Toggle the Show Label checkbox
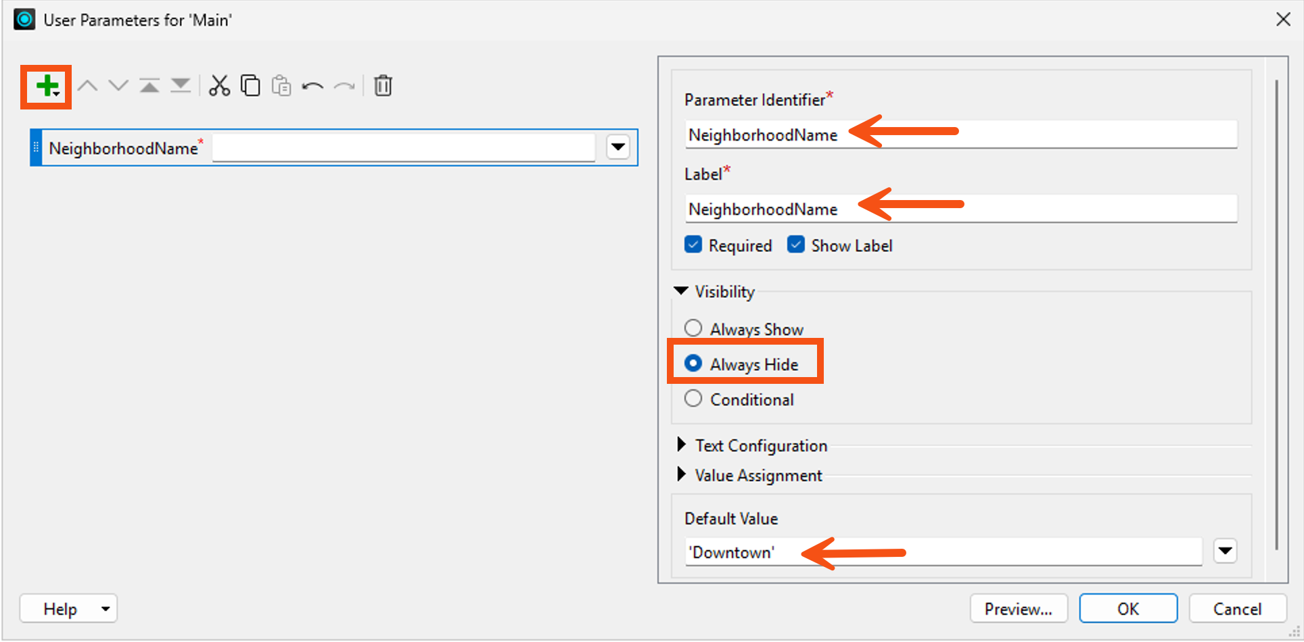 point(796,245)
